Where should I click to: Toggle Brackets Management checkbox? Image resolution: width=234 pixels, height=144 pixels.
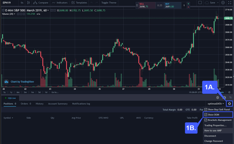point(206,120)
